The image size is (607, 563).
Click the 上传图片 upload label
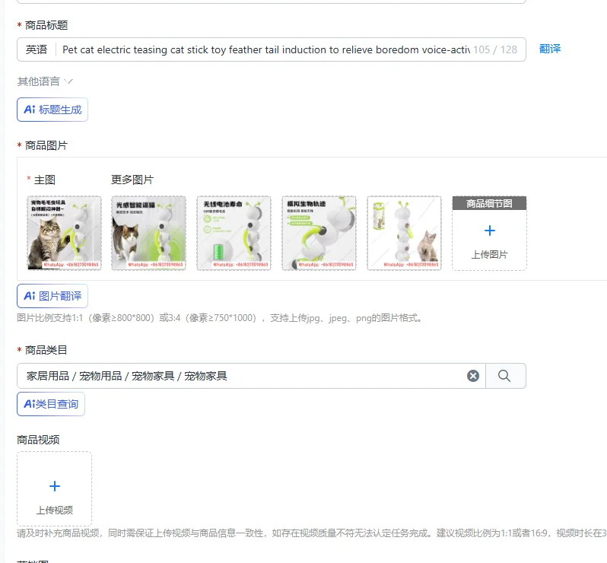489,254
